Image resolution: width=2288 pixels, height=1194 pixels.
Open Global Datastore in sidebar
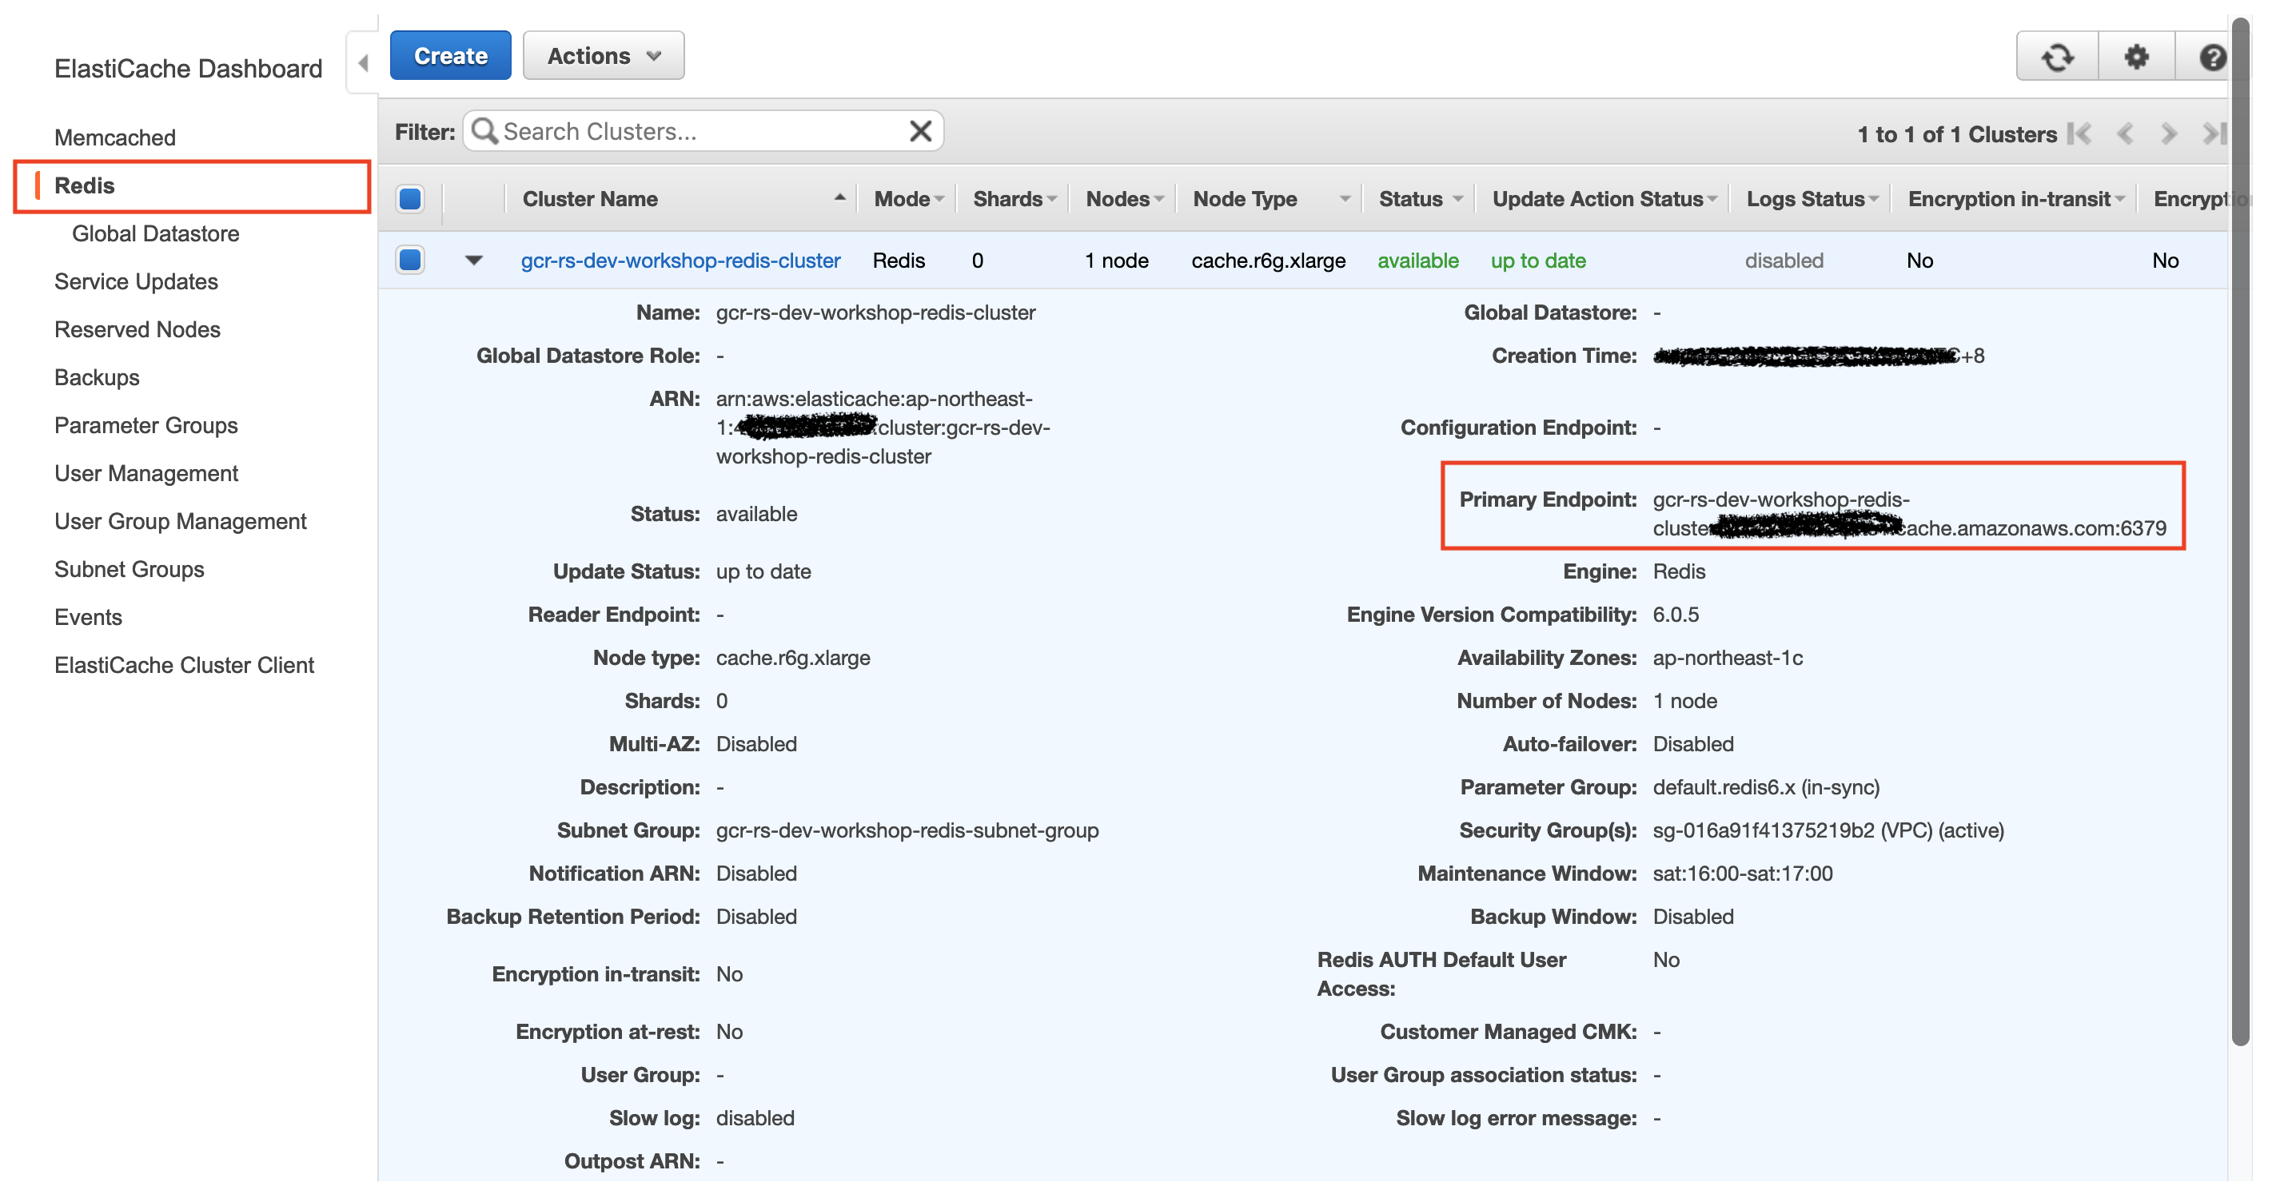click(x=155, y=233)
